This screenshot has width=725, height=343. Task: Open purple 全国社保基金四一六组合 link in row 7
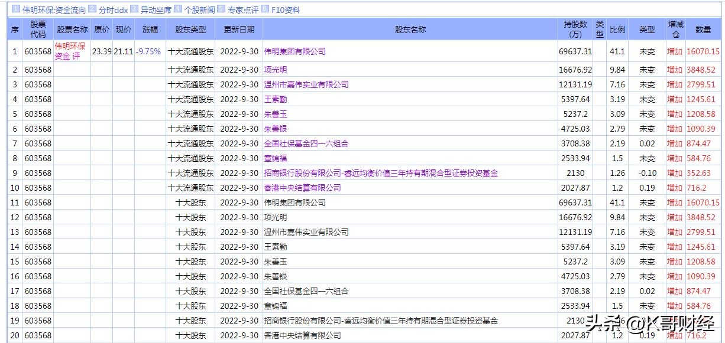click(x=306, y=143)
